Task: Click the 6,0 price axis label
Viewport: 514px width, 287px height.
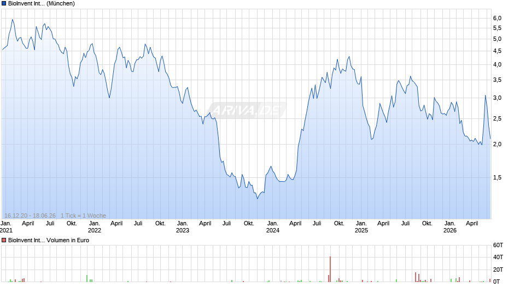Action: 497,19
